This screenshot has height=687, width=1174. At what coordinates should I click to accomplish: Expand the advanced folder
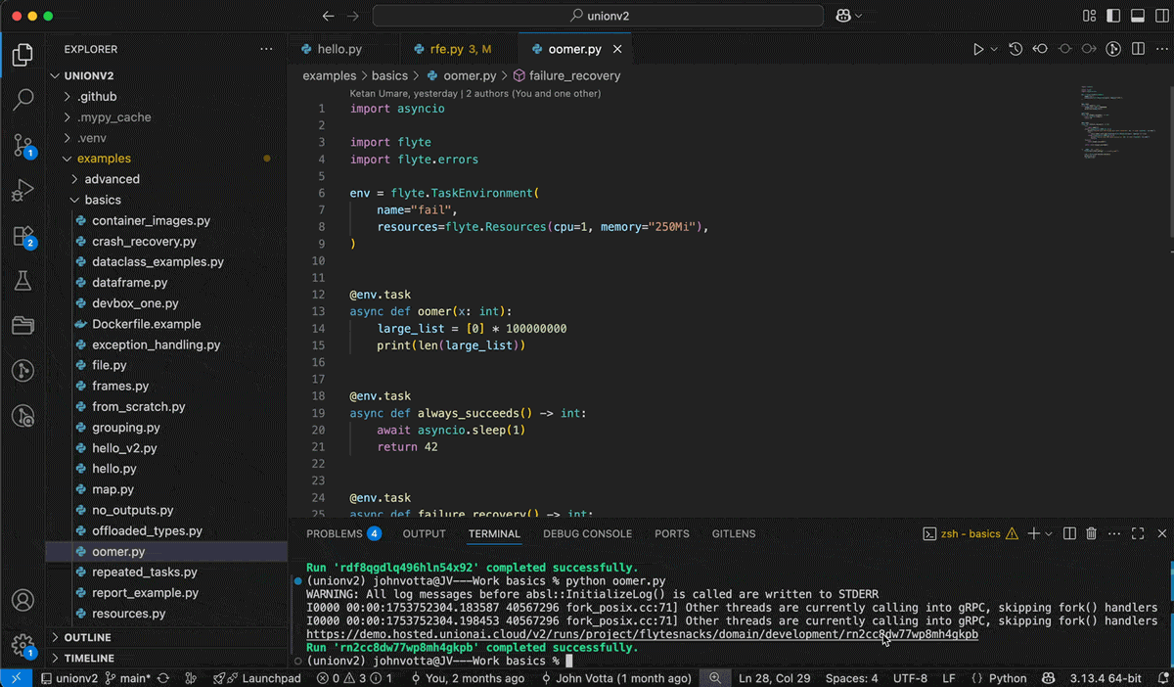[x=112, y=179]
